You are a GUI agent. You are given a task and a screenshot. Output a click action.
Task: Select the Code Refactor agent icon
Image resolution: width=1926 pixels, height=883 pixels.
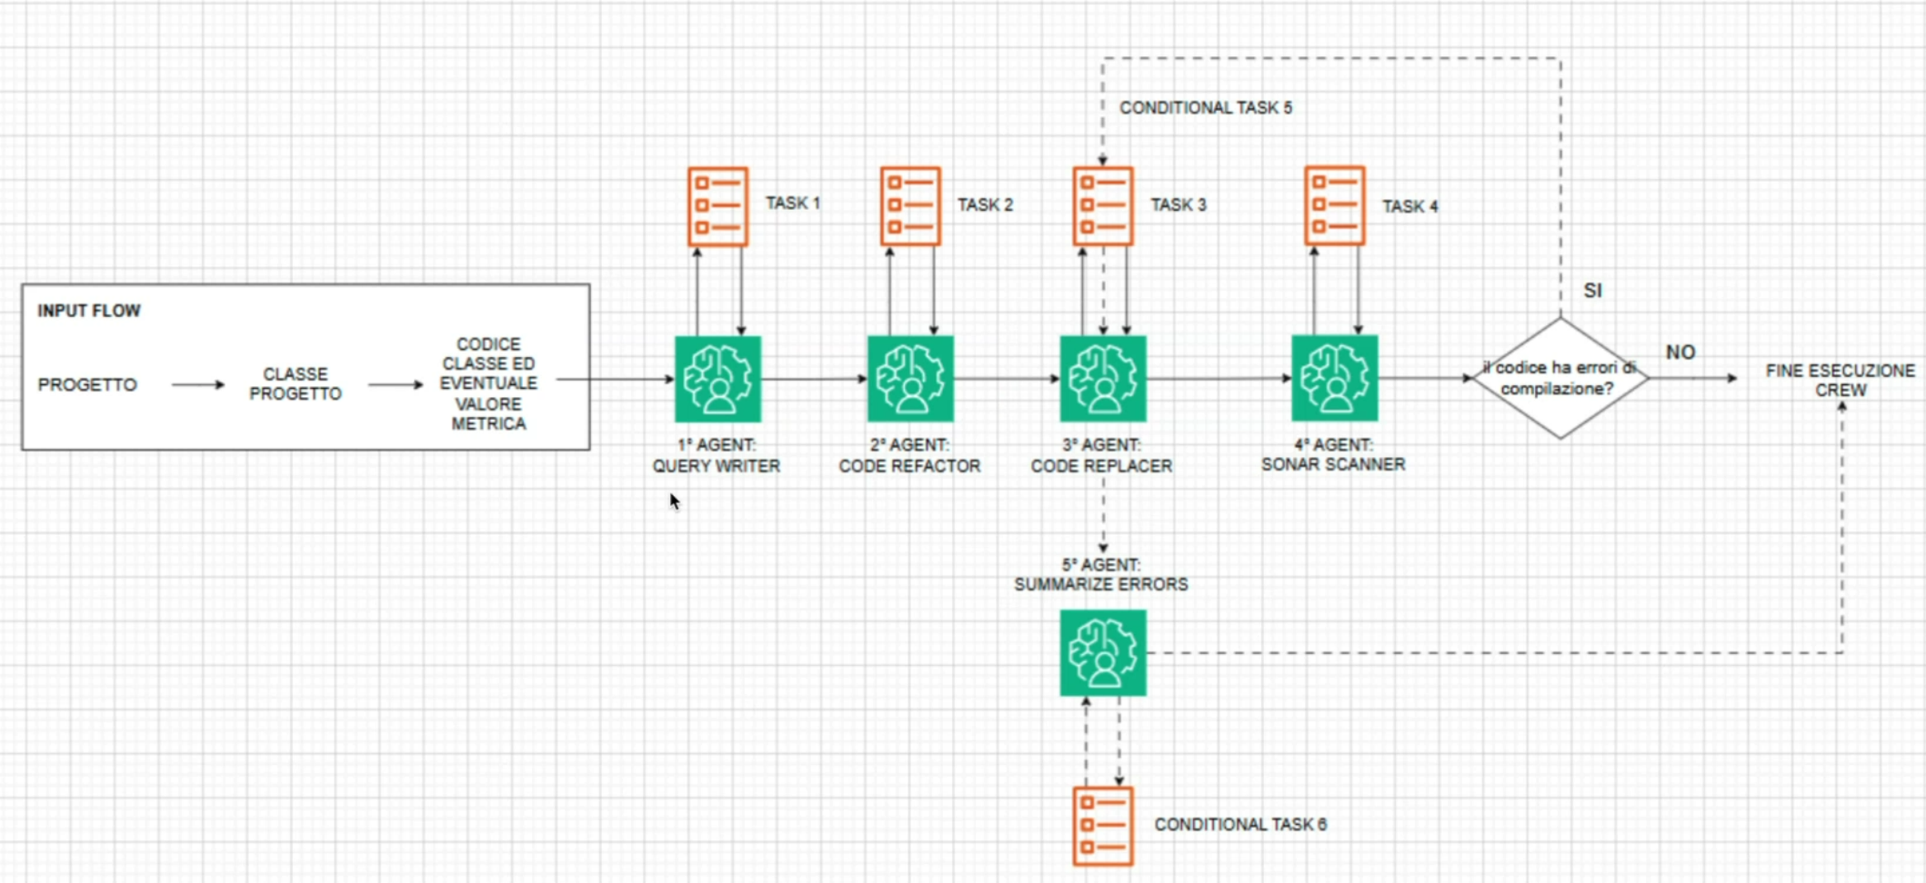pos(910,379)
